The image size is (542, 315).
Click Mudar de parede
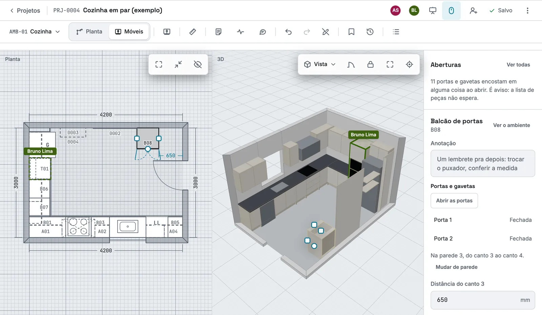pyautogui.click(x=456, y=267)
